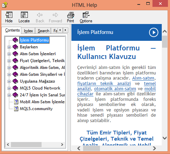Image resolution: width=170 pixels, height=154 pixels.
Task: Click the play circle icon in header
Action: point(154,32)
